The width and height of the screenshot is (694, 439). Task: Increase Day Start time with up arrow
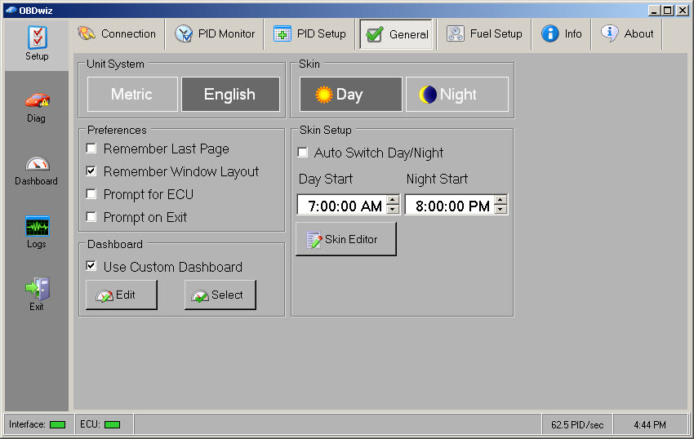tap(393, 200)
